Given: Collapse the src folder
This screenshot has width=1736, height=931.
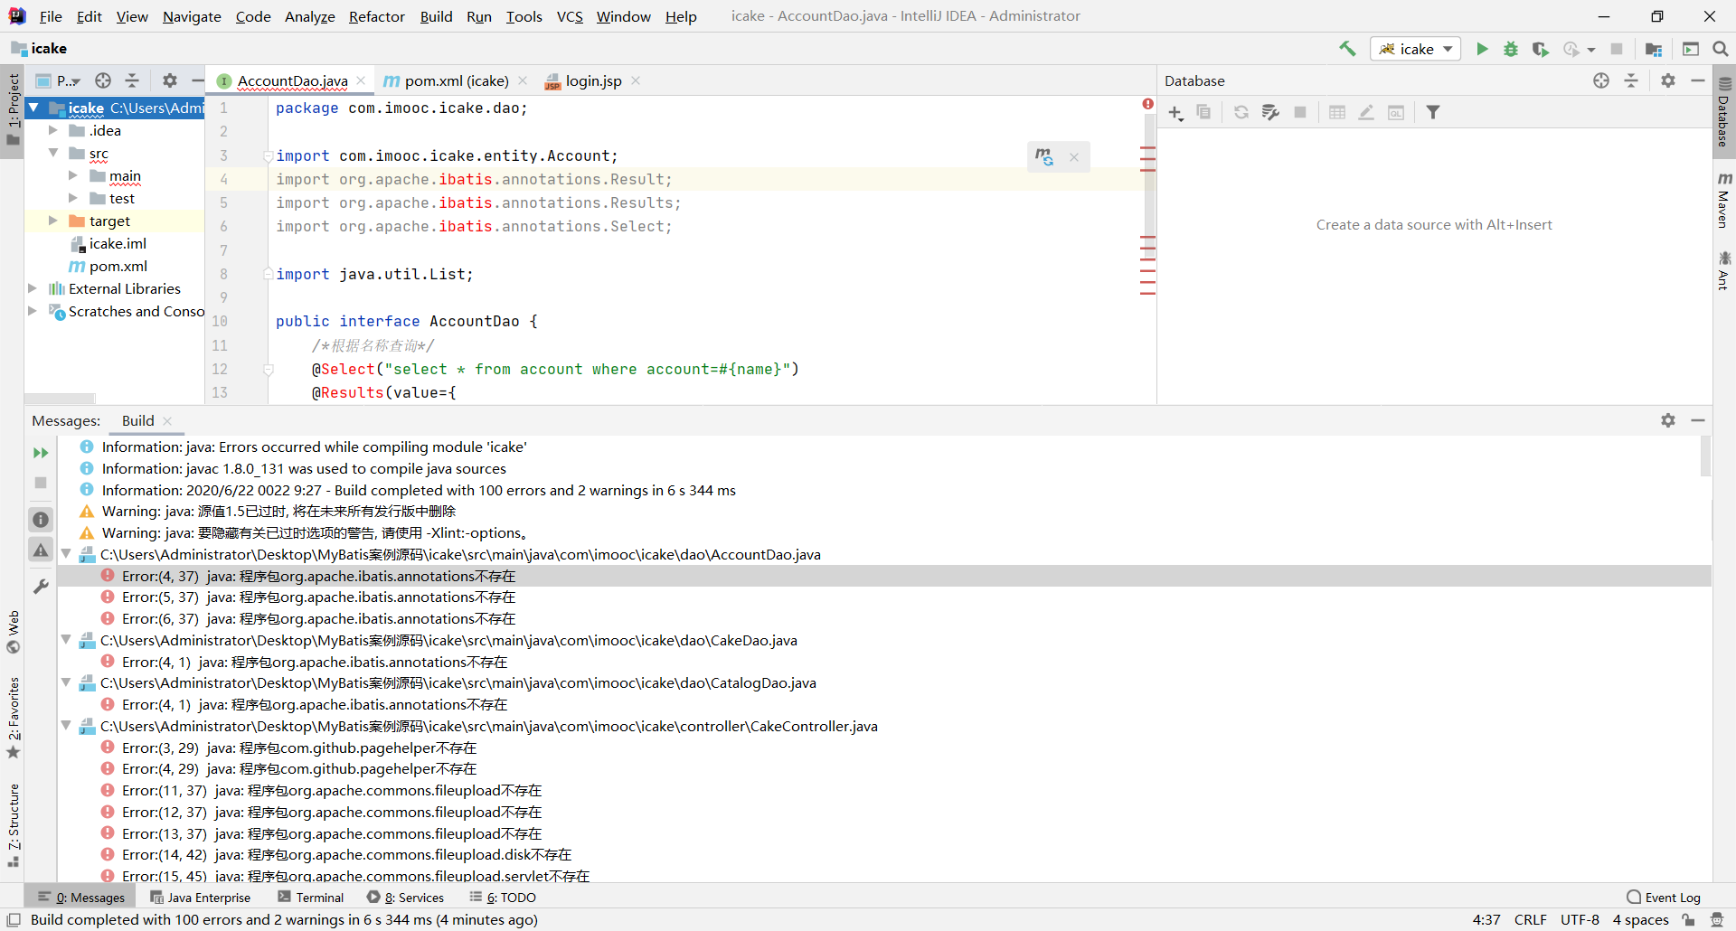Looking at the screenshot, I should [x=52, y=153].
